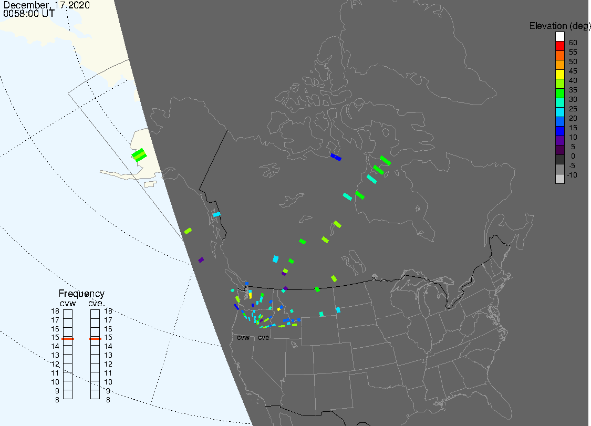Click the 'Frequency' legend heading

(81, 293)
